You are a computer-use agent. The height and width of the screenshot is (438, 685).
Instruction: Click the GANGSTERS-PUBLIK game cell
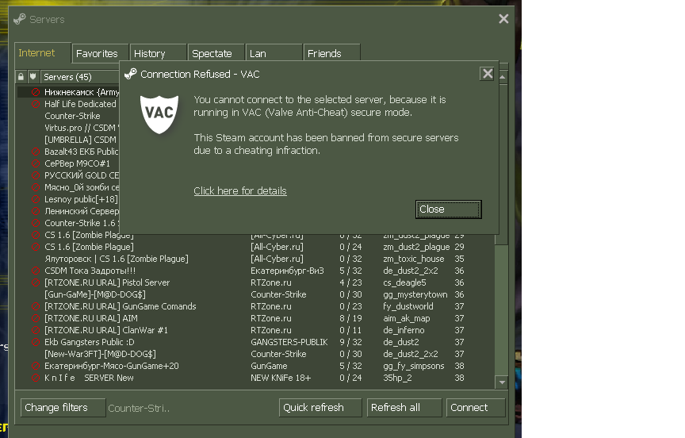[x=289, y=342]
